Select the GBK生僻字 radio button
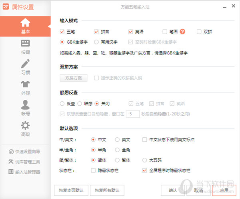The image size is (240, 199). [x=62, y=42]
